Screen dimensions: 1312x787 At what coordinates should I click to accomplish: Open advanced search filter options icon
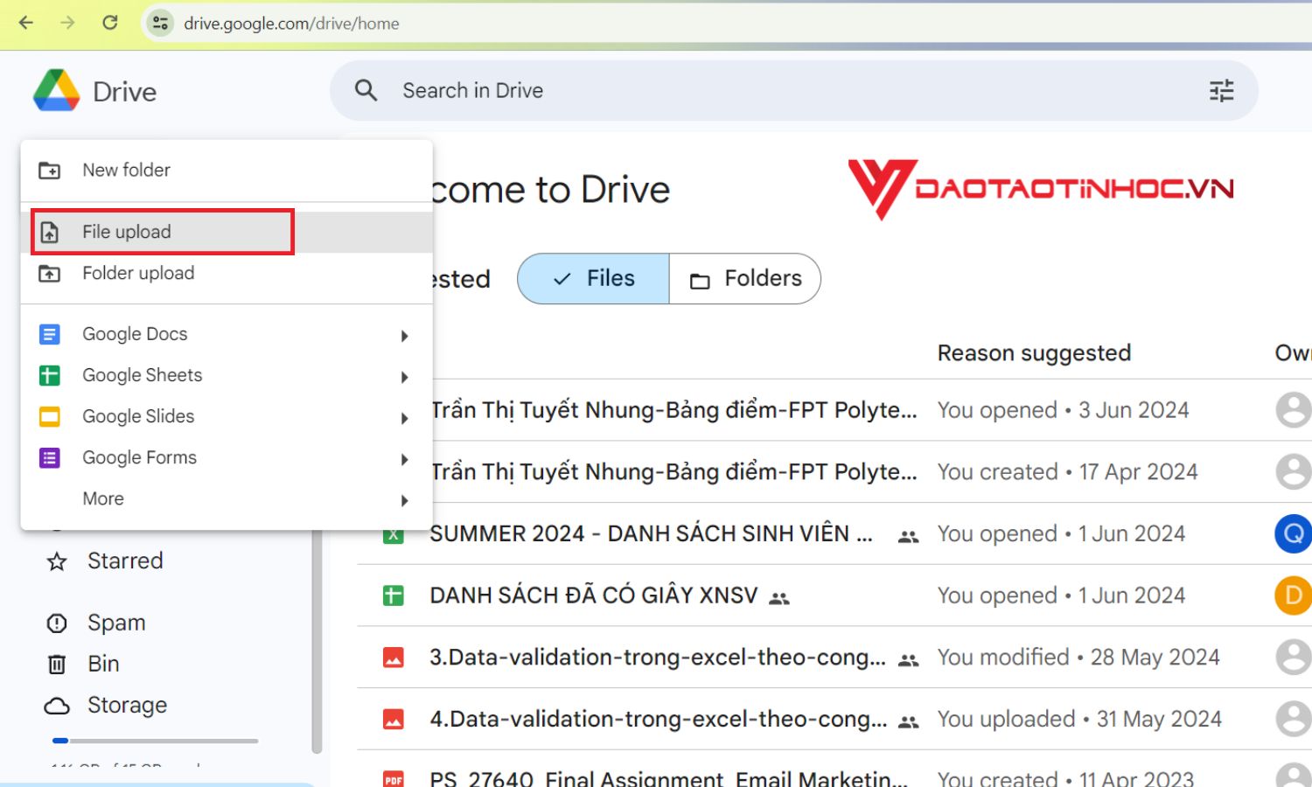coord(1221,91)
